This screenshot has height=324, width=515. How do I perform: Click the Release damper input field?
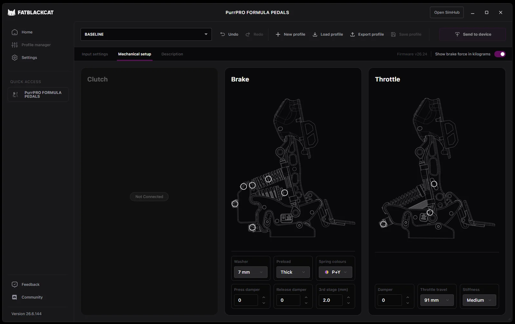[x=288, y=300]
